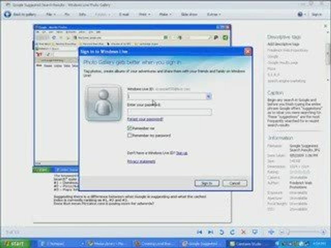Delete the photo with red X
Viewport: 331px width, 248px height.
click(x=243, y=232)
